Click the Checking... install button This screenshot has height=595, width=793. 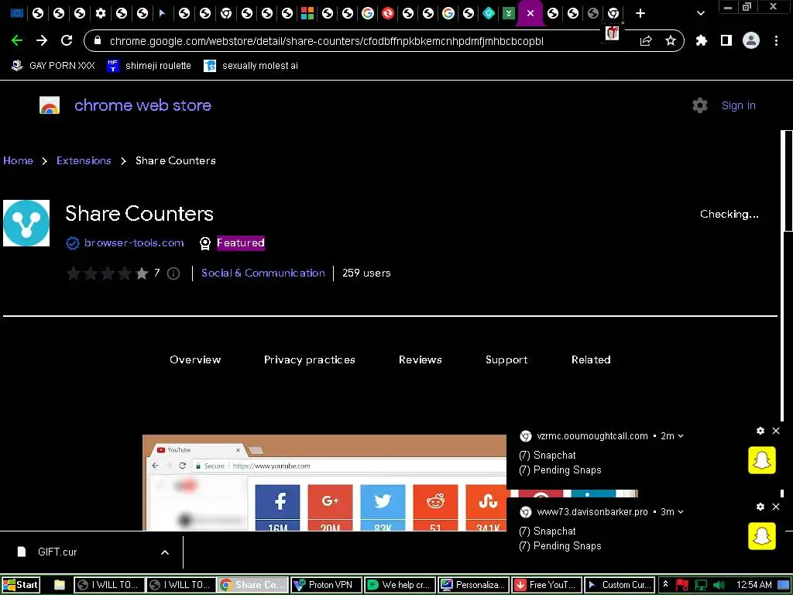(x=729, y=214)
